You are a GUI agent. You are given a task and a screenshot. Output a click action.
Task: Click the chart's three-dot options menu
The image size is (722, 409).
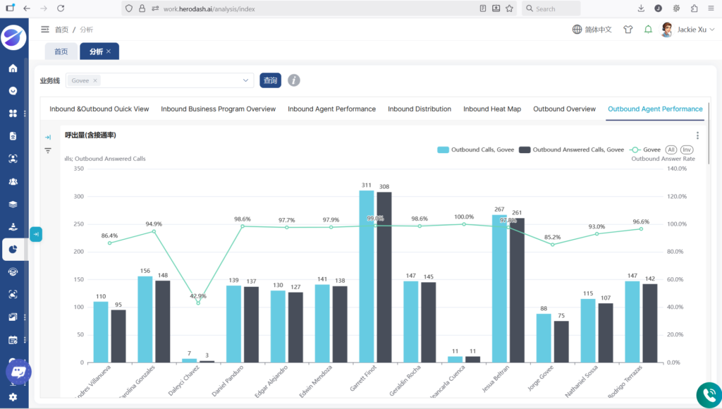pos(697,135)
